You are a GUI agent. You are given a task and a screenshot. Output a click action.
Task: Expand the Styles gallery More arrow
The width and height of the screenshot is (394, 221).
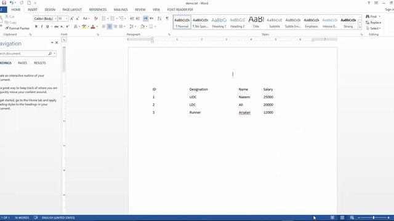coord(360,27)
